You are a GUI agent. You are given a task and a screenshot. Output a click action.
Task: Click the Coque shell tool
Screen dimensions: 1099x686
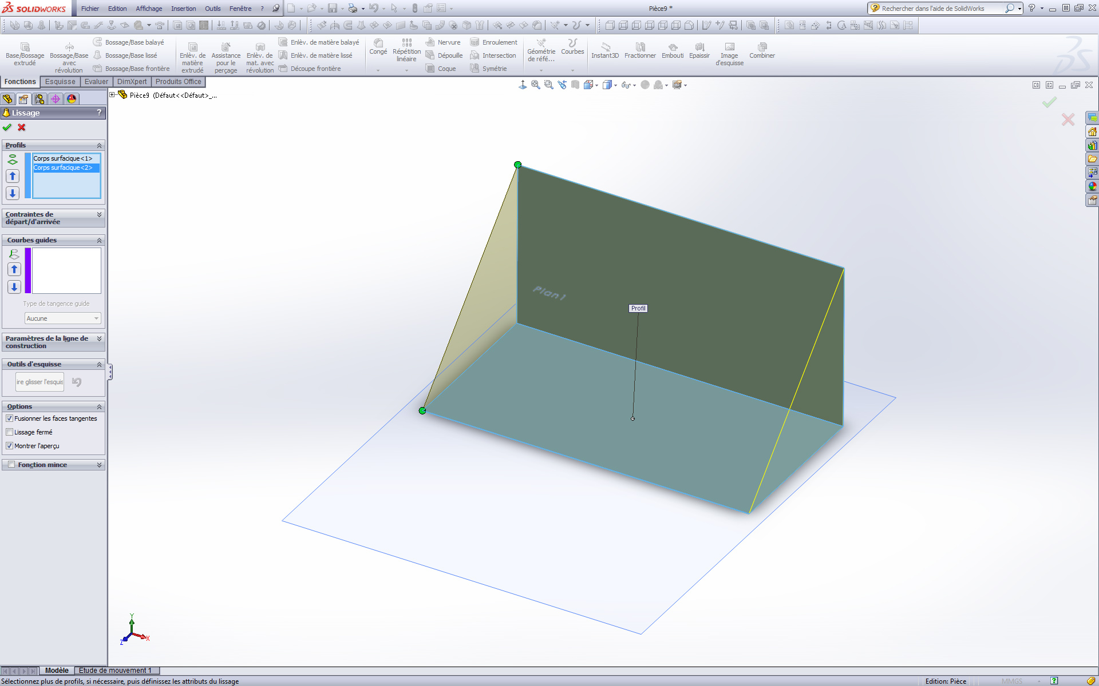click(x=441, y=69)
